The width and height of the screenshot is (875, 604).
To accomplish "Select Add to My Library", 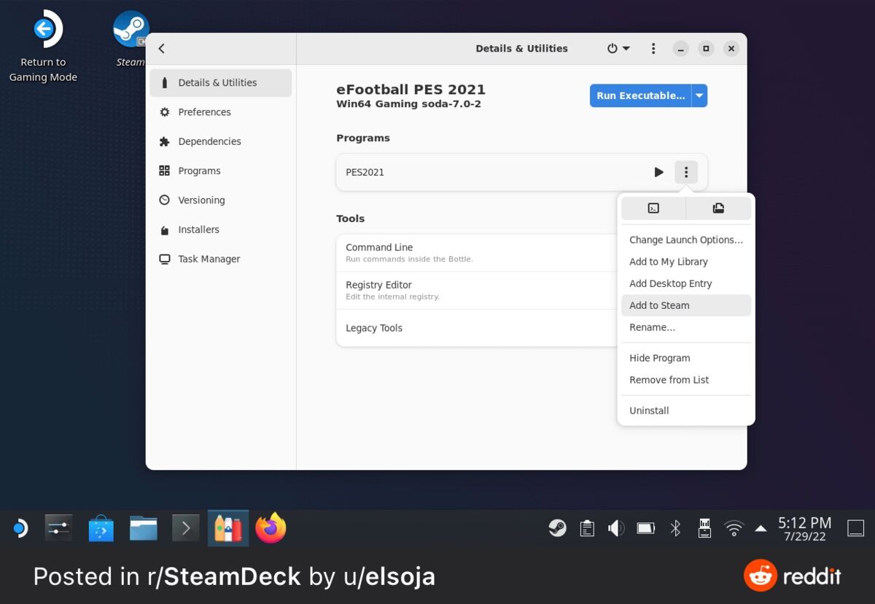I will click(x=686, y=262).
